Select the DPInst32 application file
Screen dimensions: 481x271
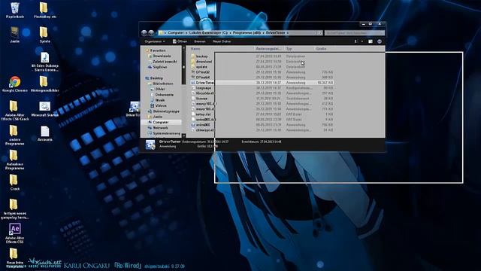(262, 72)
